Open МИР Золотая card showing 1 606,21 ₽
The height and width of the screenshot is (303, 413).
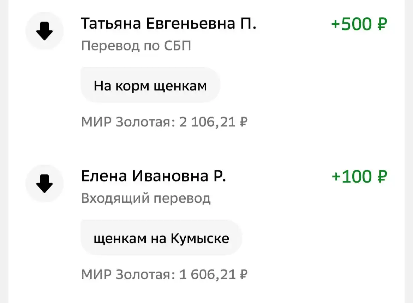click(164, 274)
